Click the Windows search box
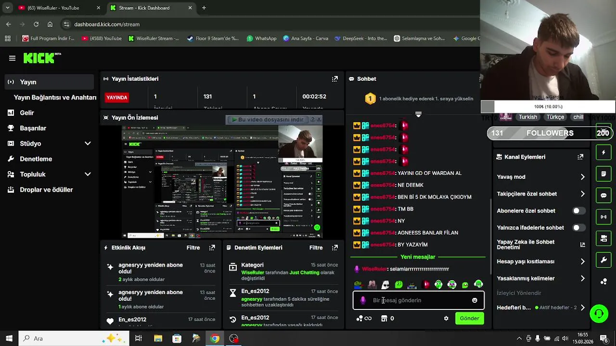Viewport: 616px width, 346px height. (75, 338)
